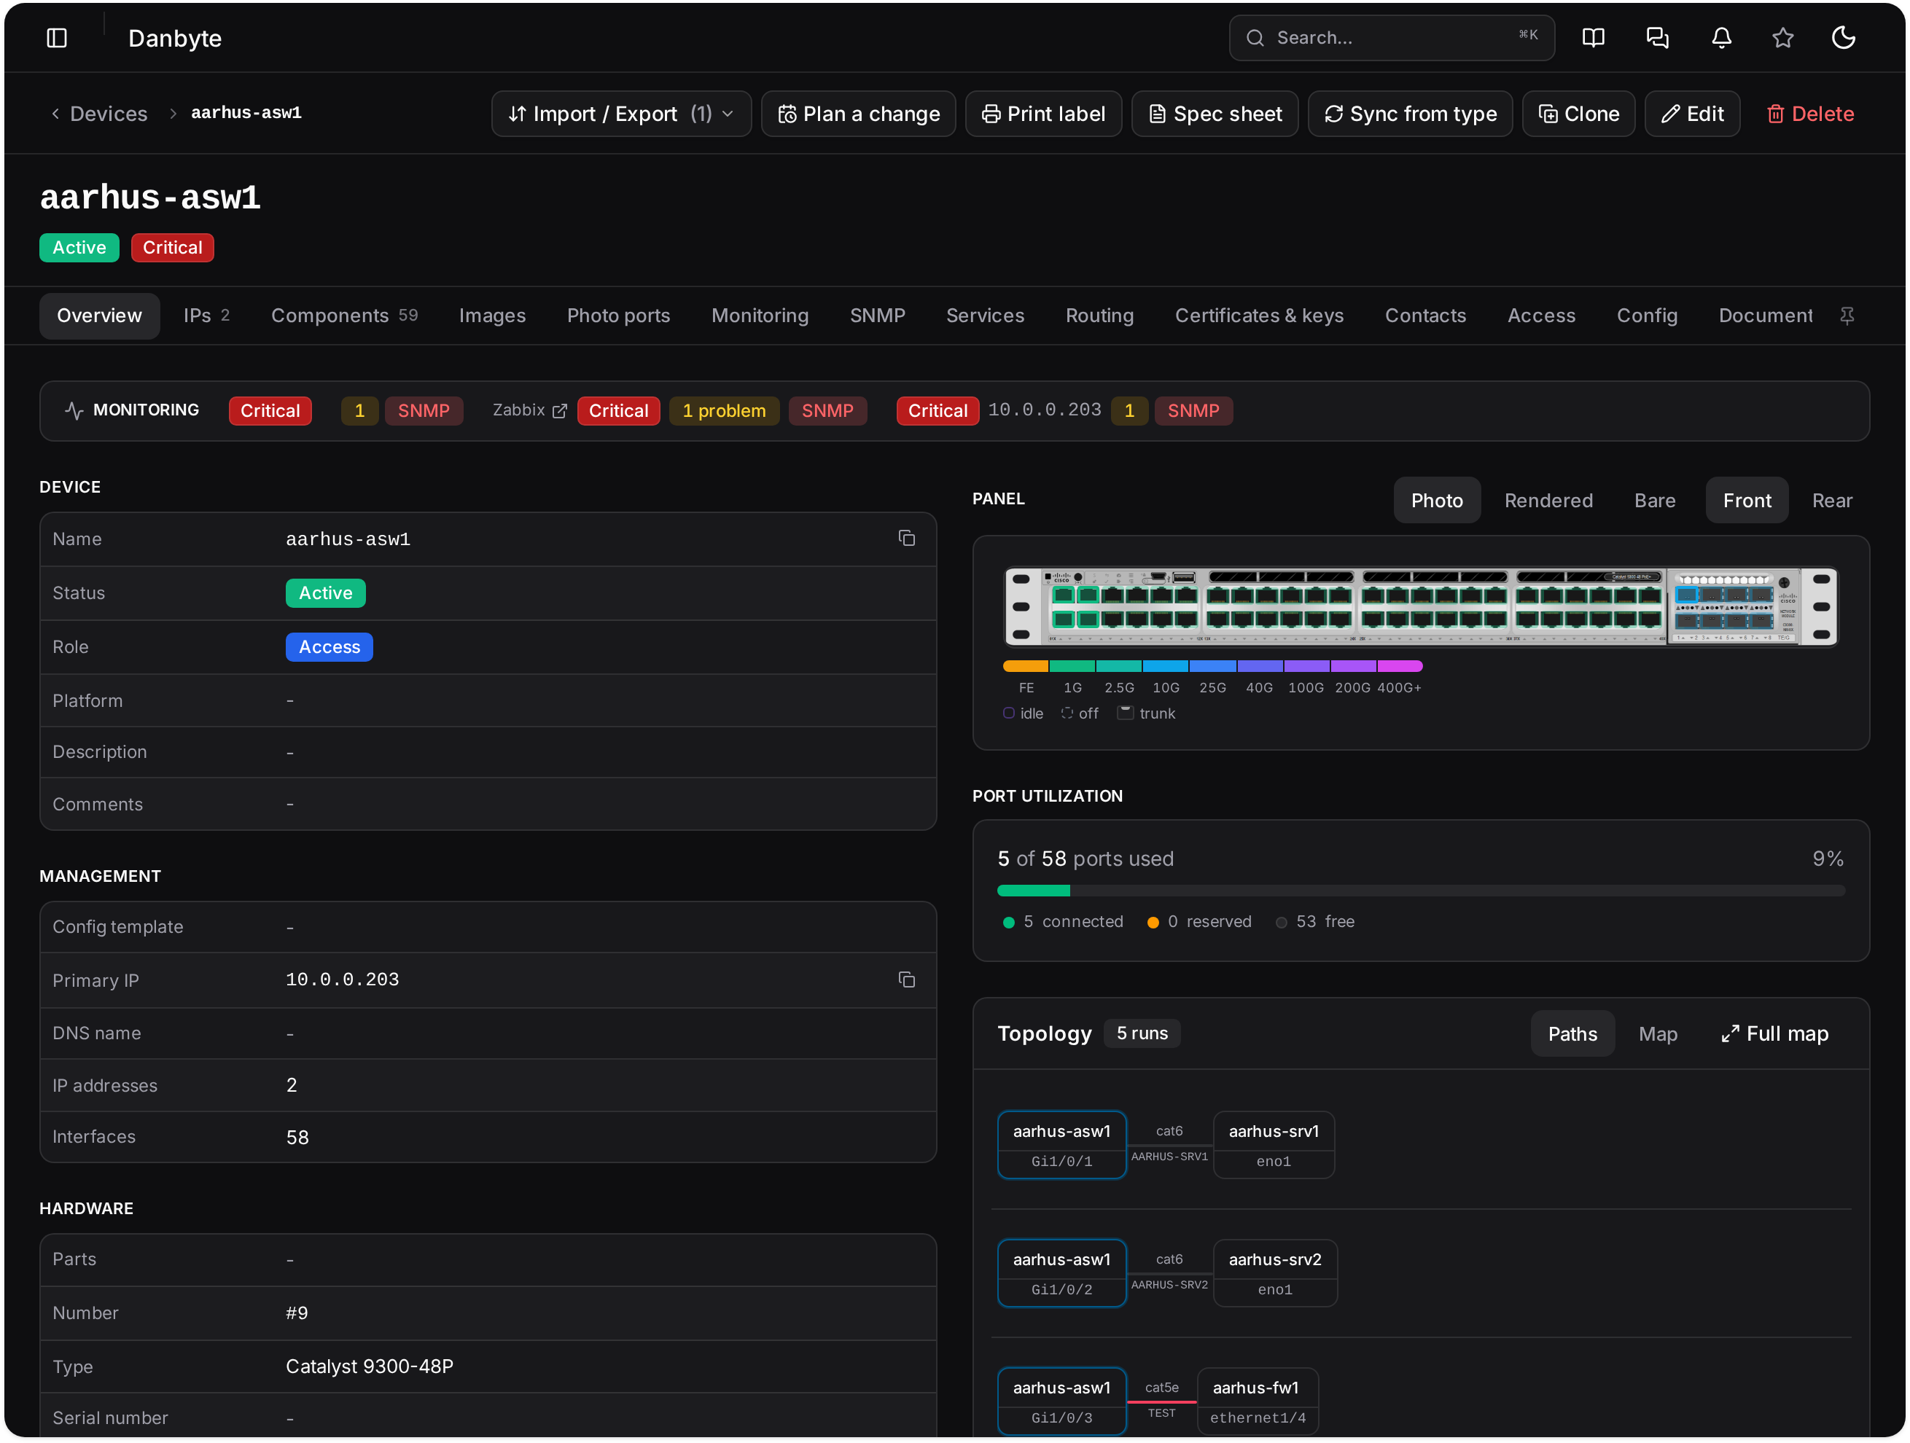Click the FE speed color swatch
This screenshot has height=1443, width=1910.
[1026, 666]
